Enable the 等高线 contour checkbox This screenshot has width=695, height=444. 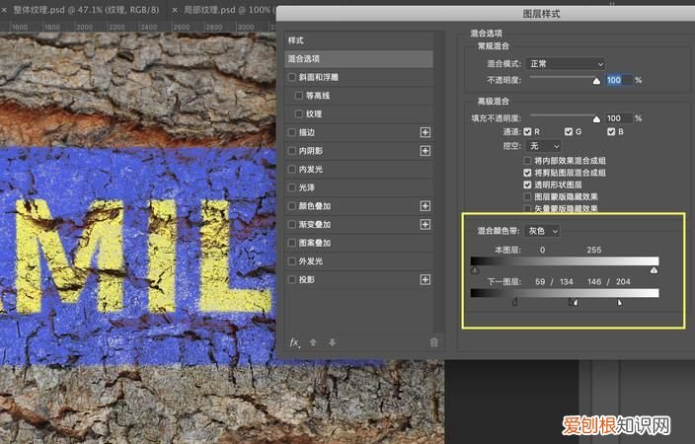point(299,96)
